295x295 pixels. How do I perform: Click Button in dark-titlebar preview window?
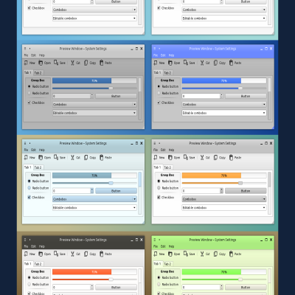coord(116,287)
